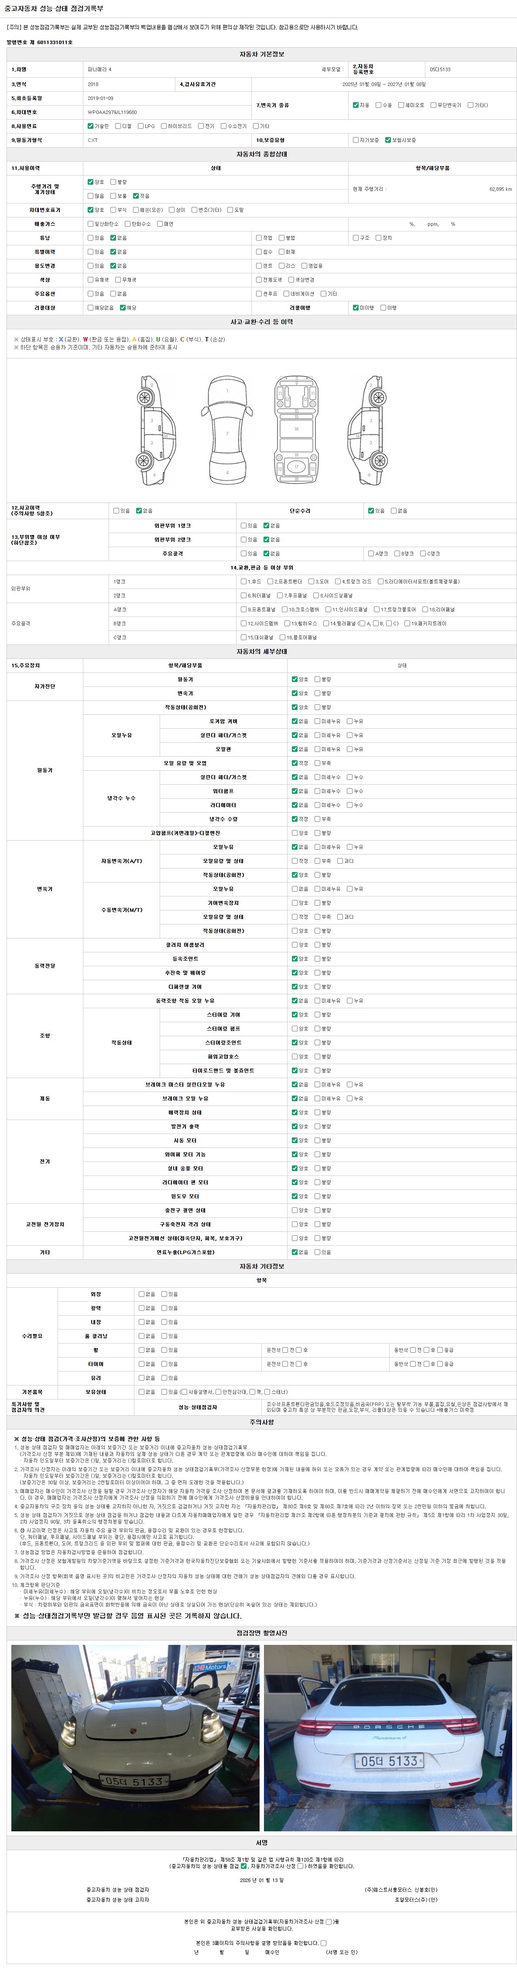
Task: Click the 차명 field showing 파나메라 4
Action: pyautogui.click(x=99, y=69)
